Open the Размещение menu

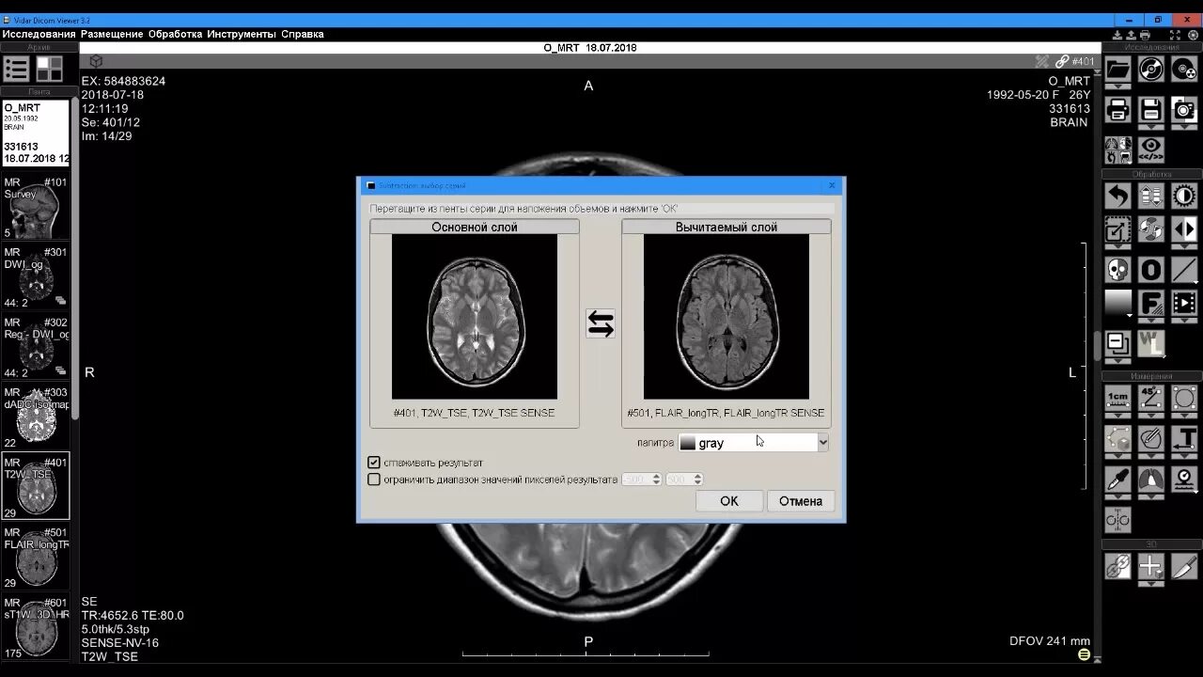[112, 34]
